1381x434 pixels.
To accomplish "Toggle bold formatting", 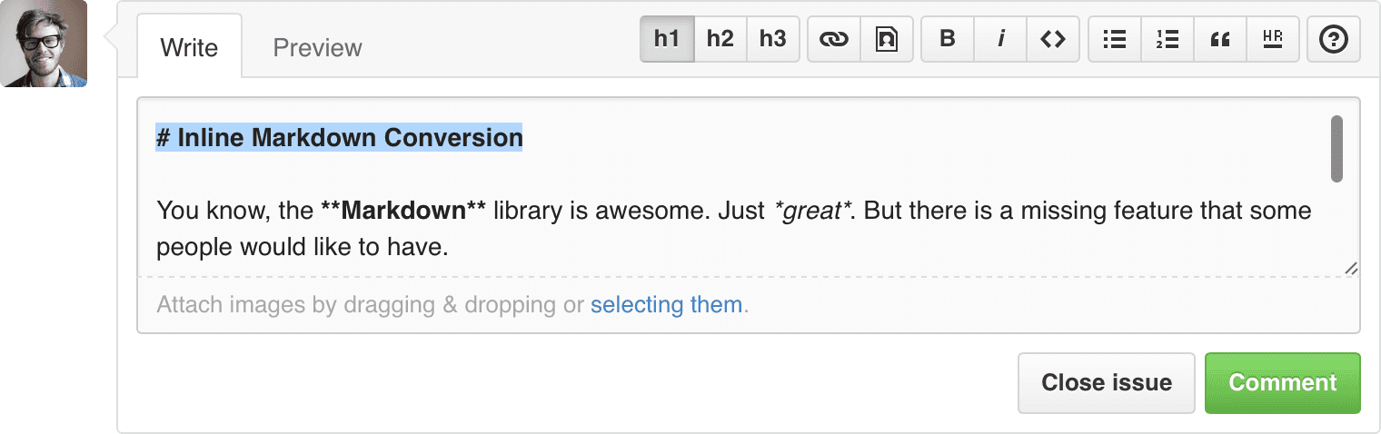I will coord(947,39).
